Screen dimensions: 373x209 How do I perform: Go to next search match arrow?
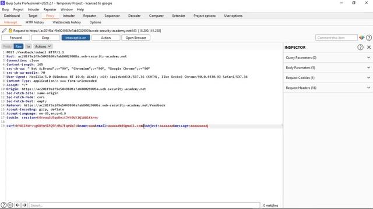[x=24, y=205]
